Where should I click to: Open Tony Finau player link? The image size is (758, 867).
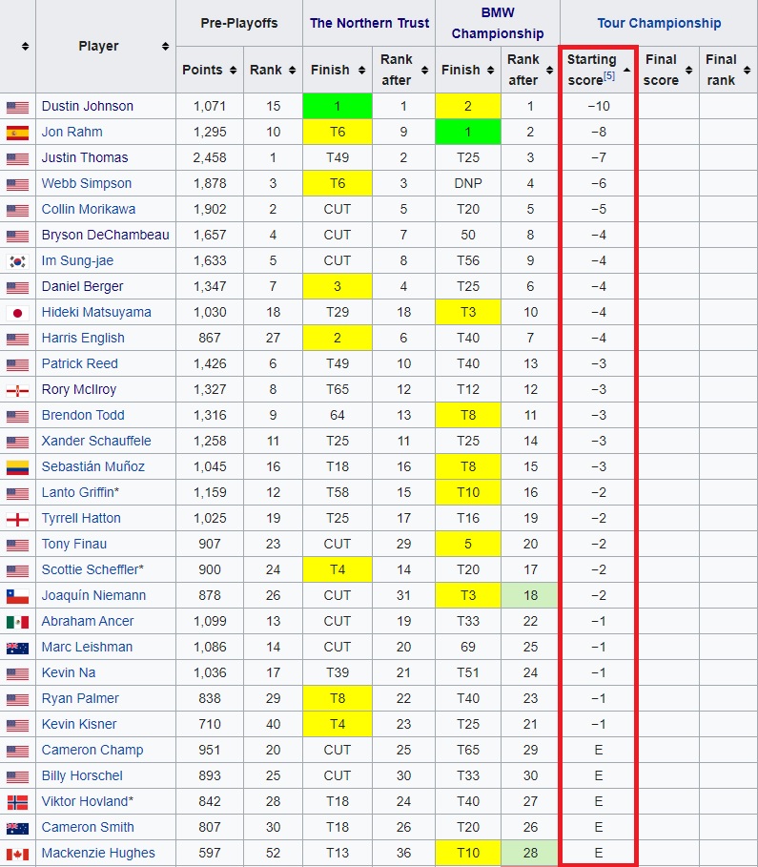click(74, 544)
